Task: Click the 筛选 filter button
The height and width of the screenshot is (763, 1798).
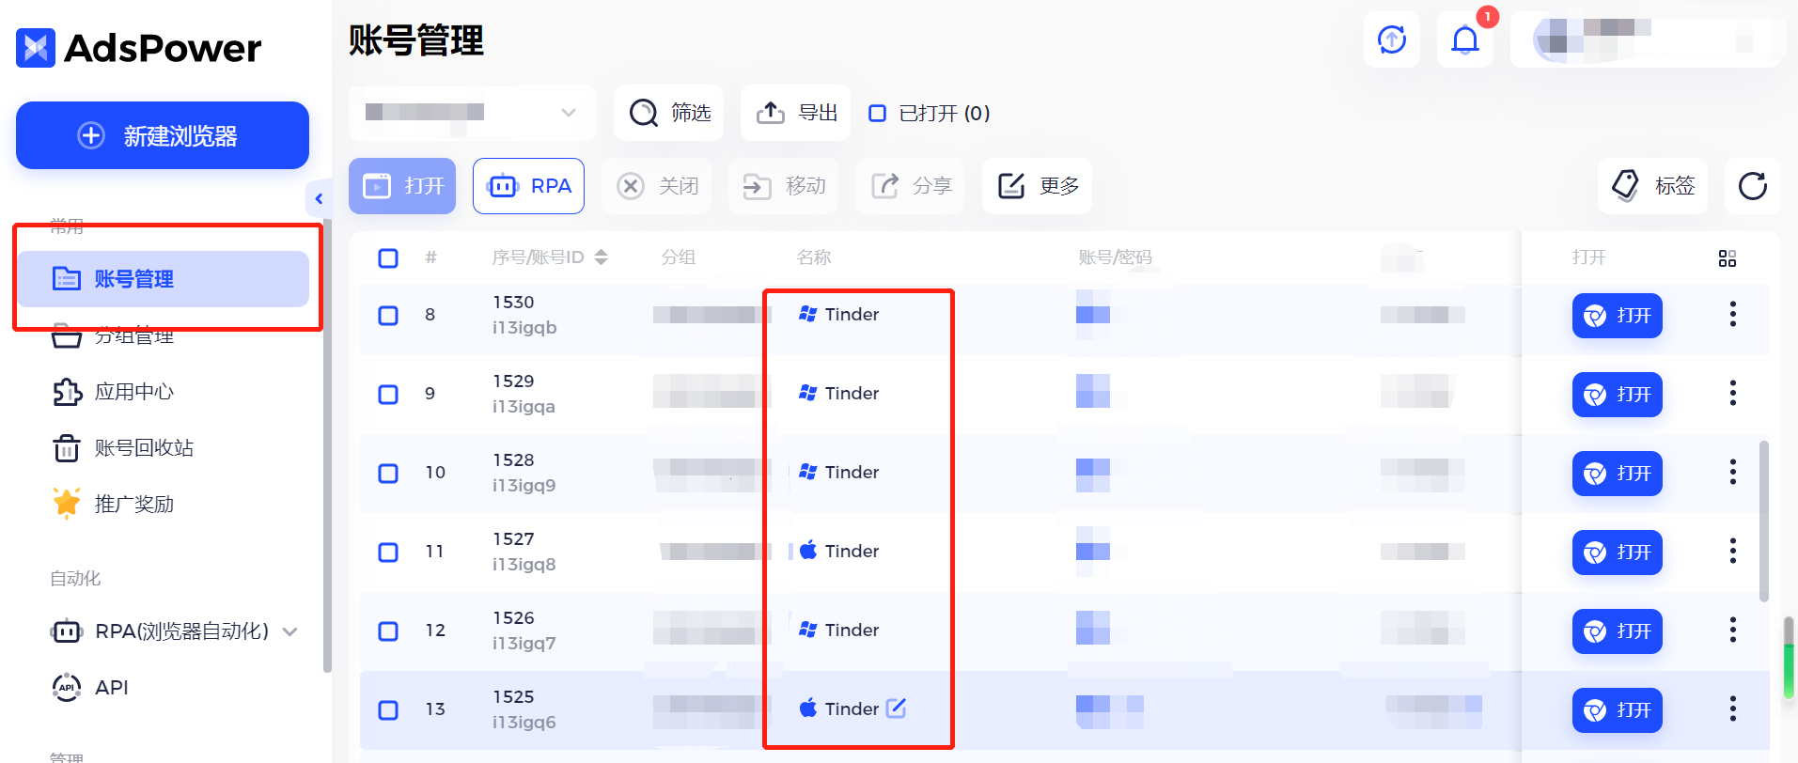Action: pos(668,113)
